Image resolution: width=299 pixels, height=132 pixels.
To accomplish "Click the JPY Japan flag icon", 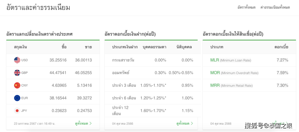I will tap(17, 111).
